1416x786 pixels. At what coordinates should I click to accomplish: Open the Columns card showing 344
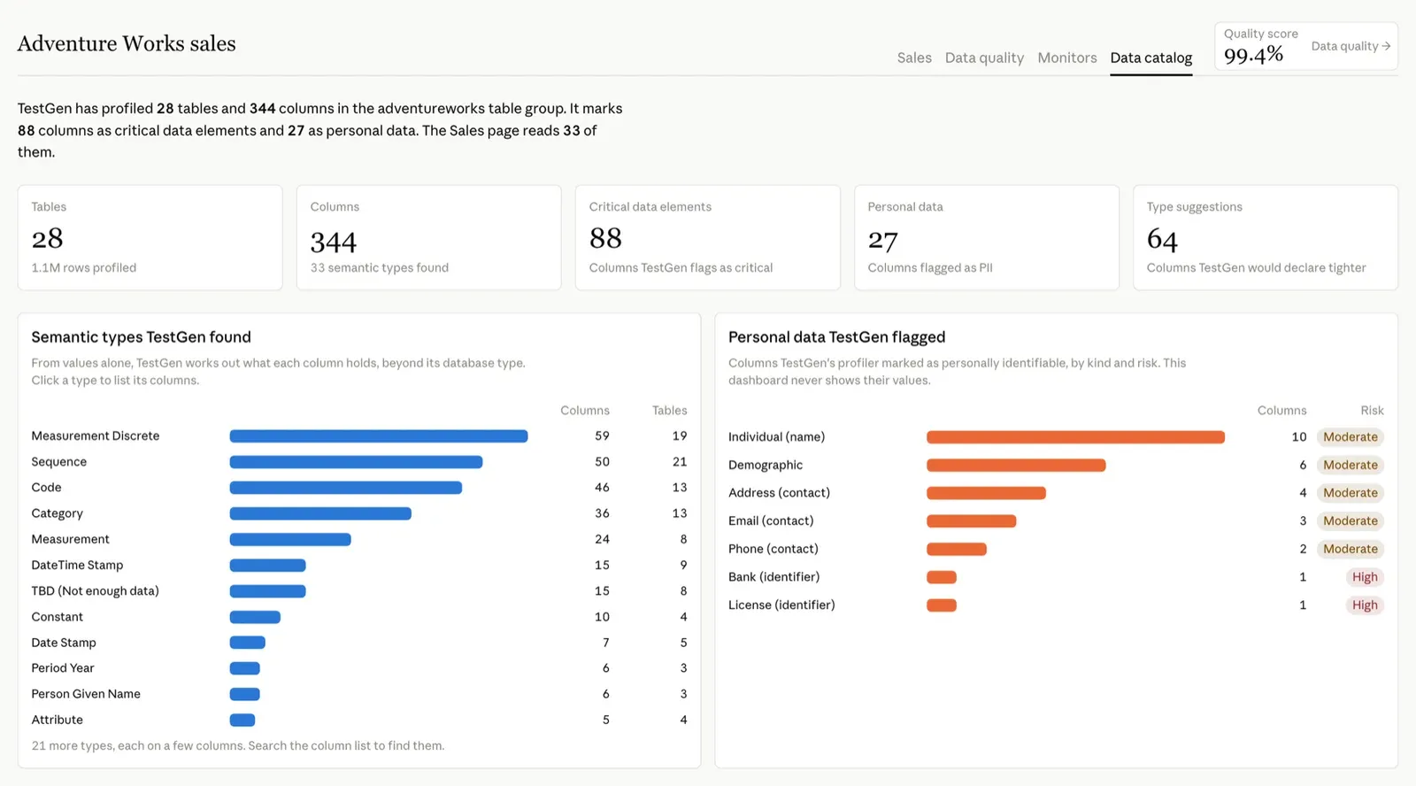(429, 237)
